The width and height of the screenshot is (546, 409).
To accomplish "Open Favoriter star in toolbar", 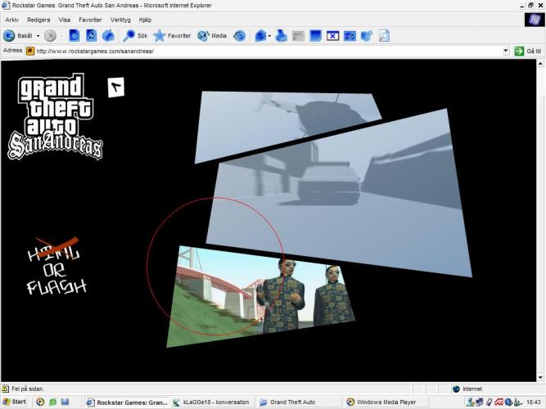I will point(172,36).
